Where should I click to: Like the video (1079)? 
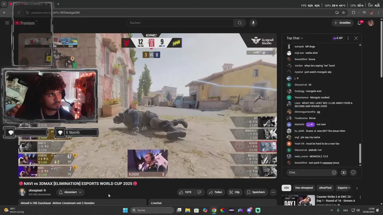pos(185,192)
